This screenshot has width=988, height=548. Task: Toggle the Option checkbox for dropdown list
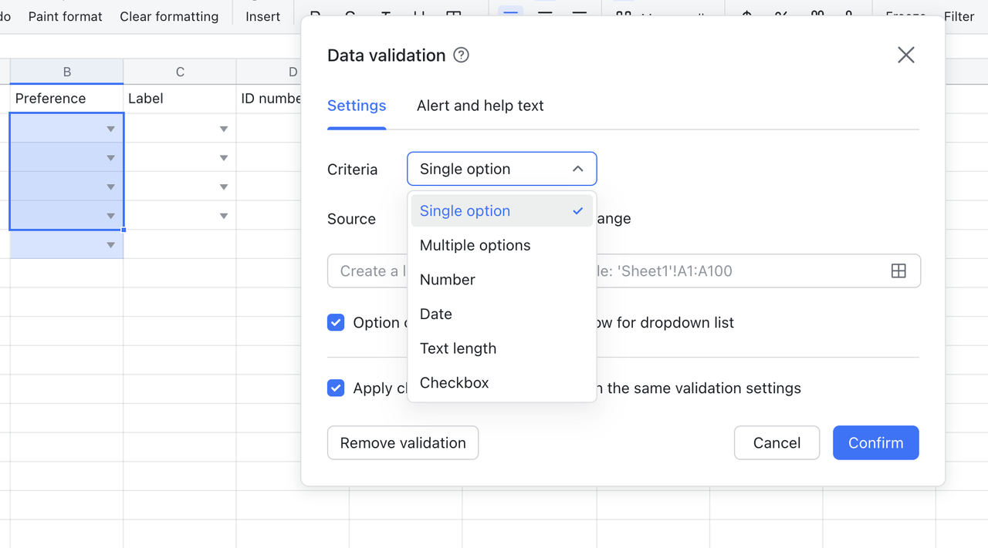coord(336,323)
